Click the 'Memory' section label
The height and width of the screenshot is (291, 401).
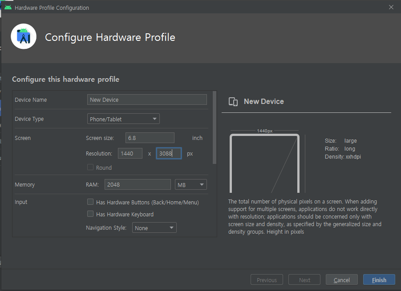pyautogui.click(x=24, y=184)
